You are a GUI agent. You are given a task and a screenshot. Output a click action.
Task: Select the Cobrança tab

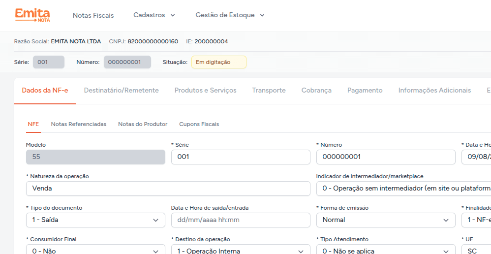tap(316, 91)
